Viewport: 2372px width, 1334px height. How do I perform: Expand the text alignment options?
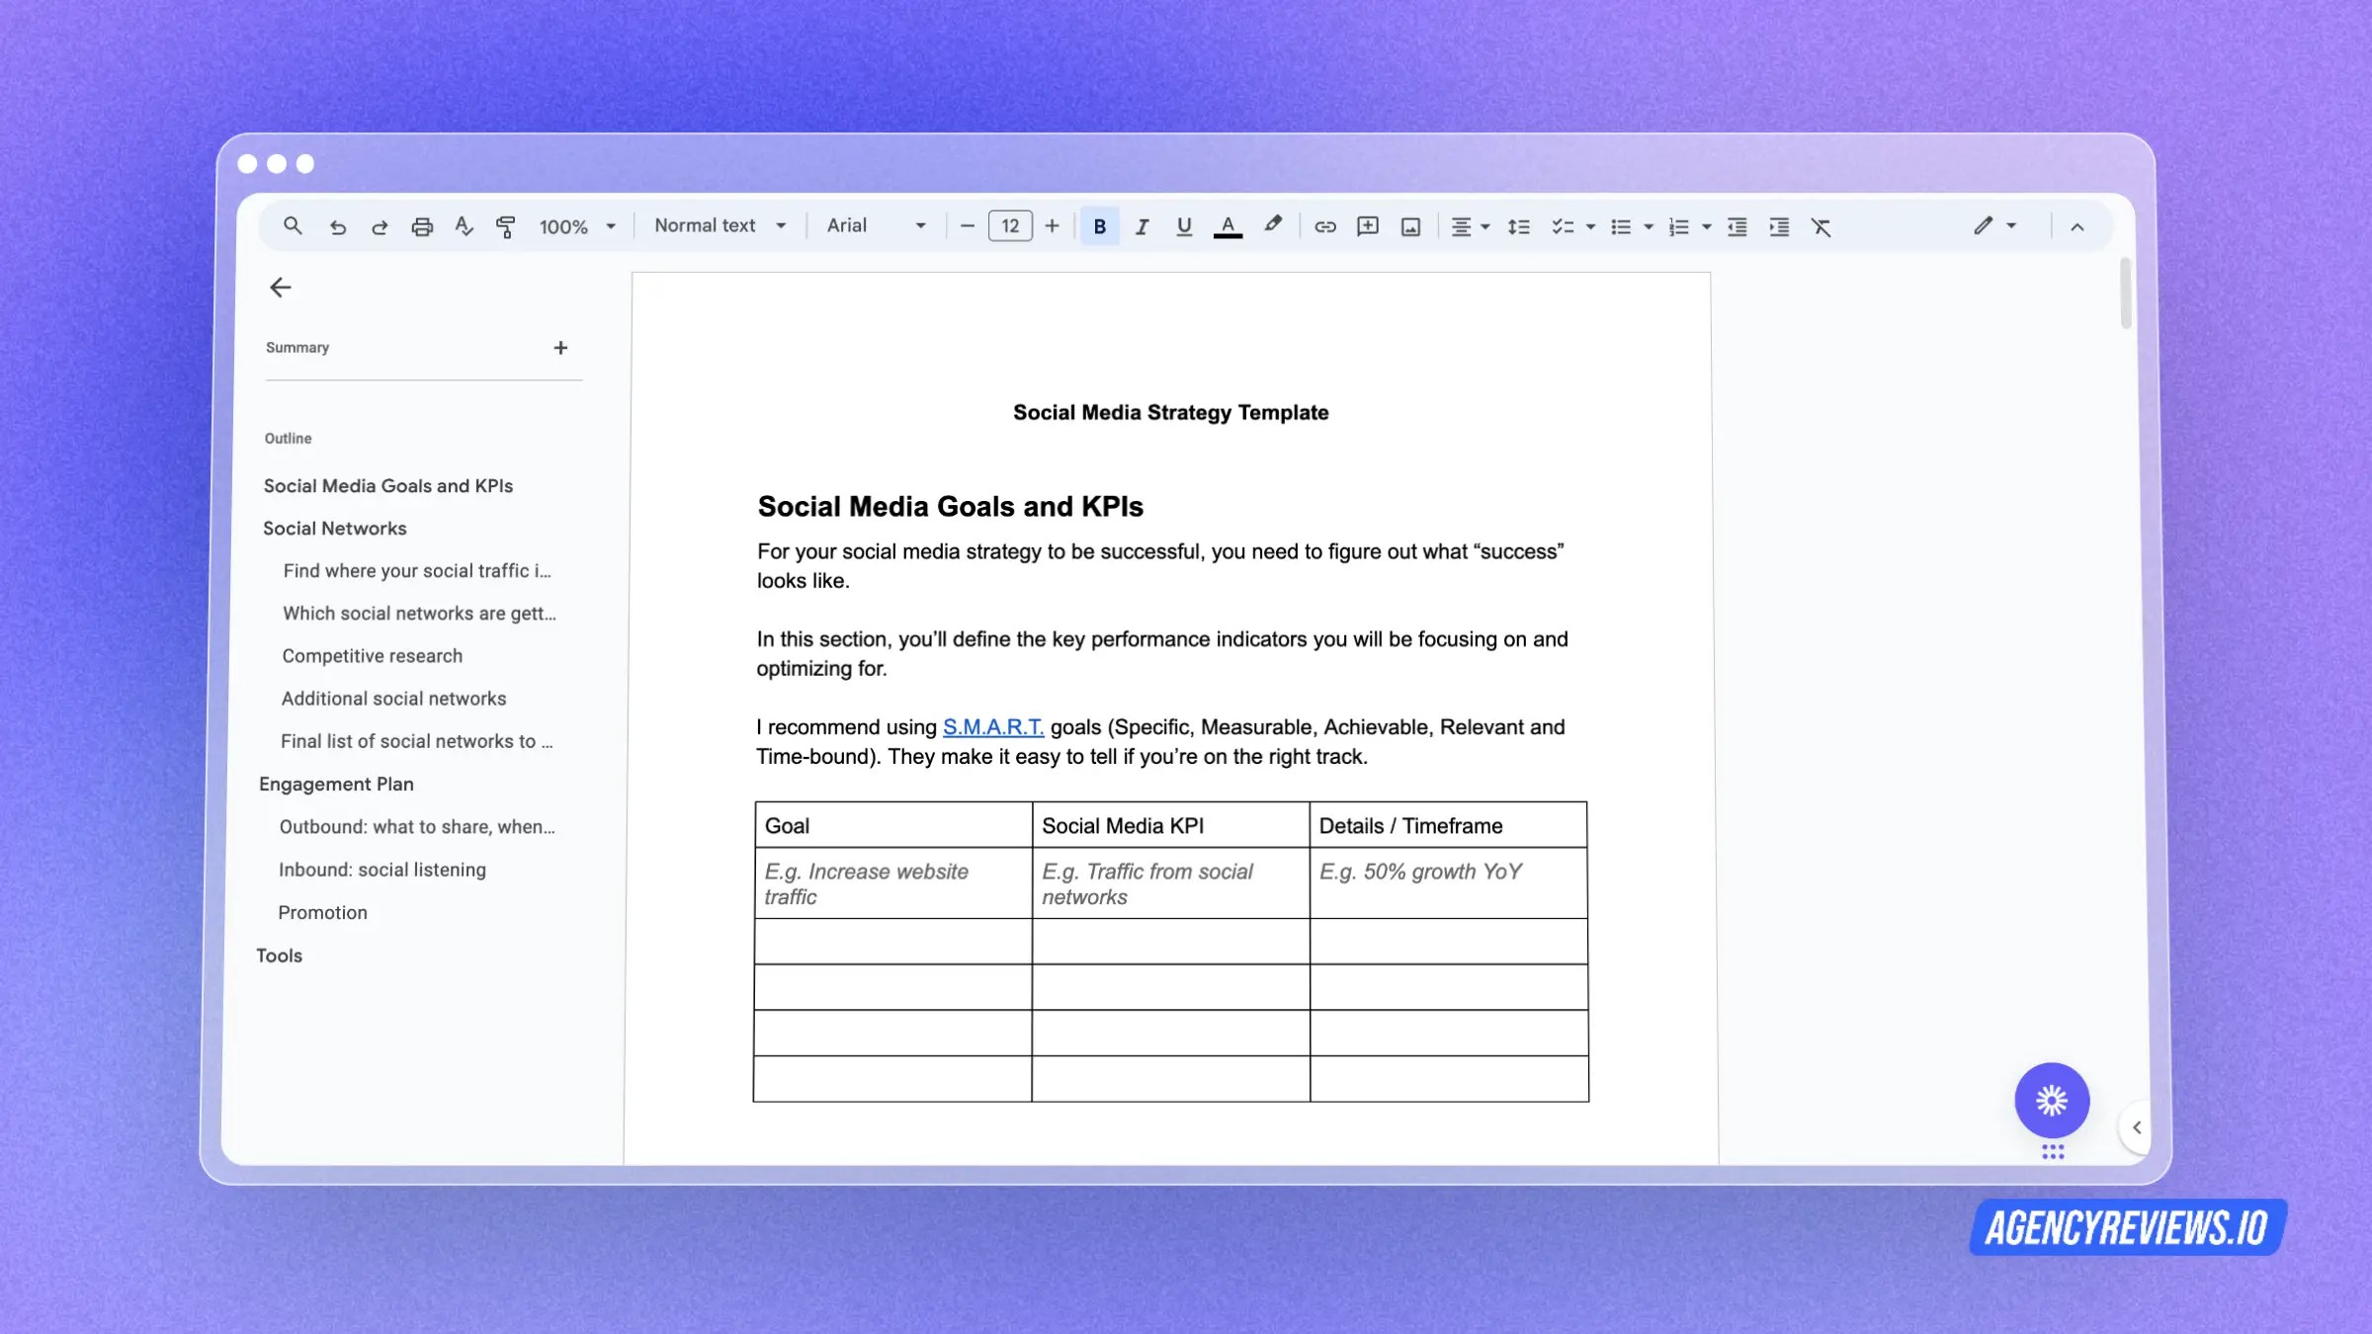(x=1483, y=226)
